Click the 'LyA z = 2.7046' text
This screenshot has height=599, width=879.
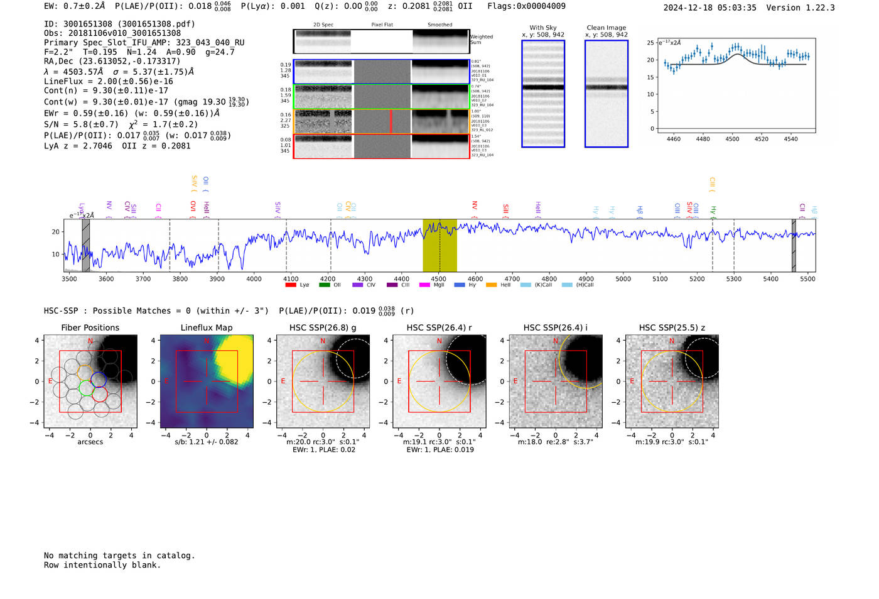tap(78, 146)
